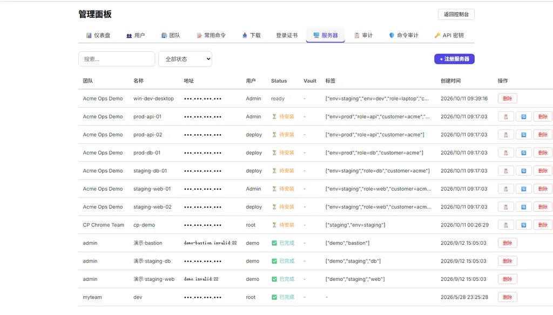
Task: Click the tags ["demo","bastion"] cell
Action: coord(347,243)
